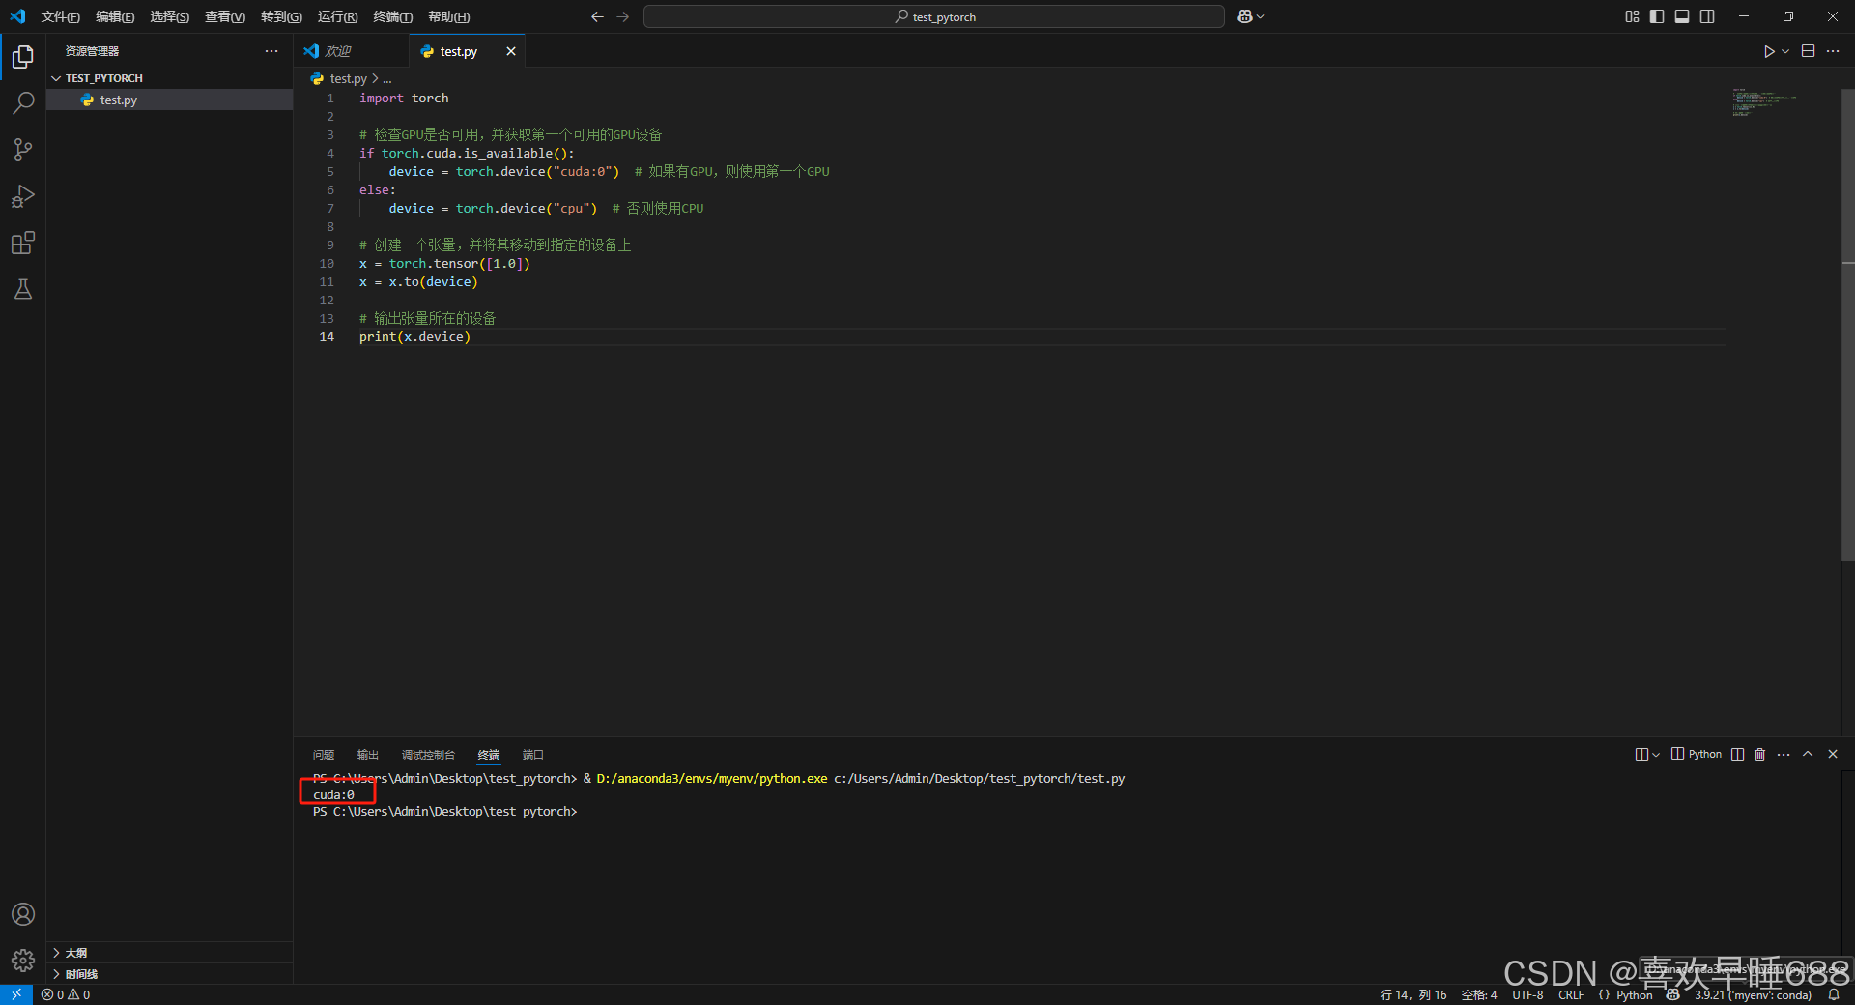Delete the terminal with trash icon
The height and width of the screenshot is (1005, 1855).
[1759, 754]
